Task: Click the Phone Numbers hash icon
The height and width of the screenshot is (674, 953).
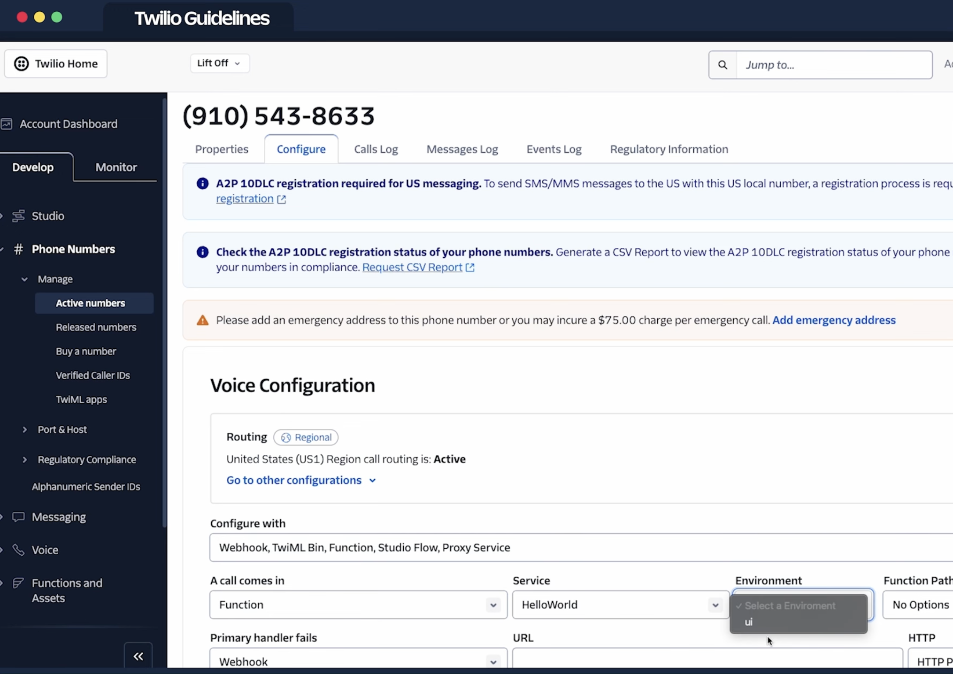Action: click(18, 249)
